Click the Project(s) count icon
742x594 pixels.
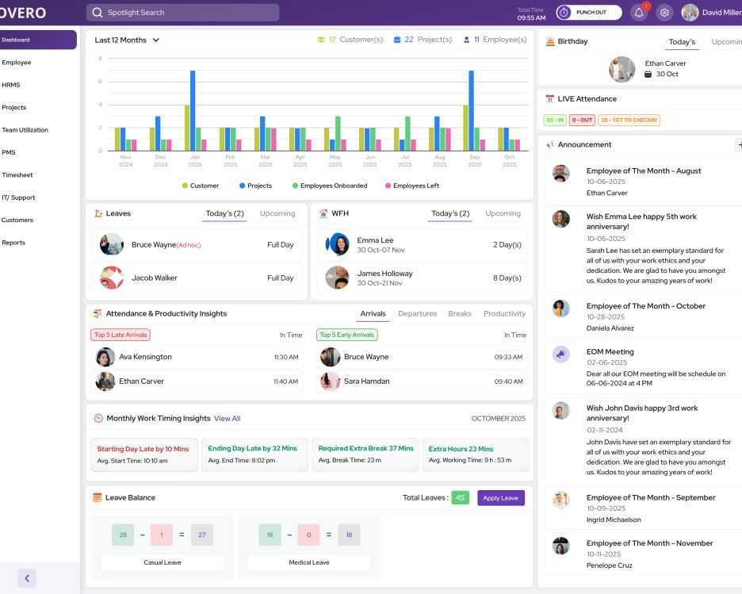(397, 40)
